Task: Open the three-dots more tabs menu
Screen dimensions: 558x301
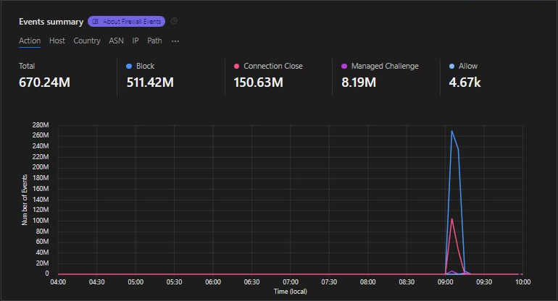Action: [175, 41]
